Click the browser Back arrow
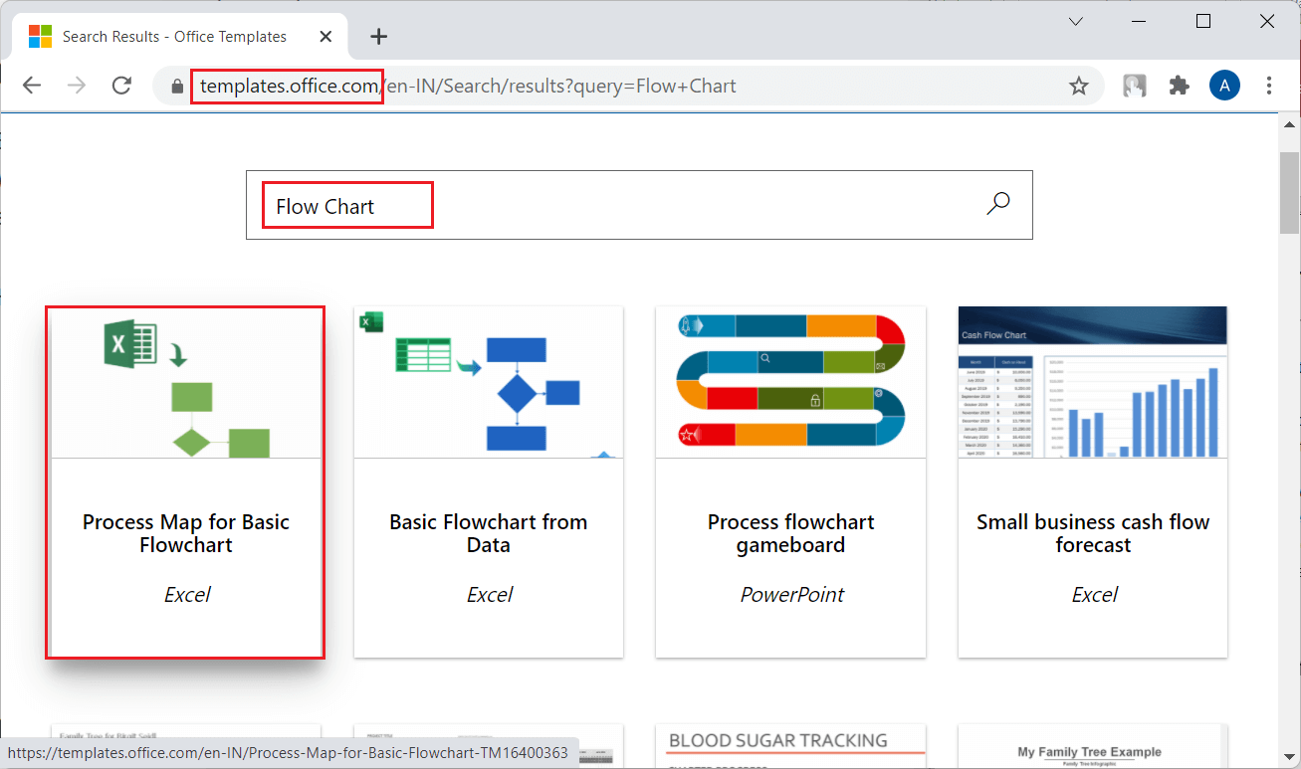 32,86
